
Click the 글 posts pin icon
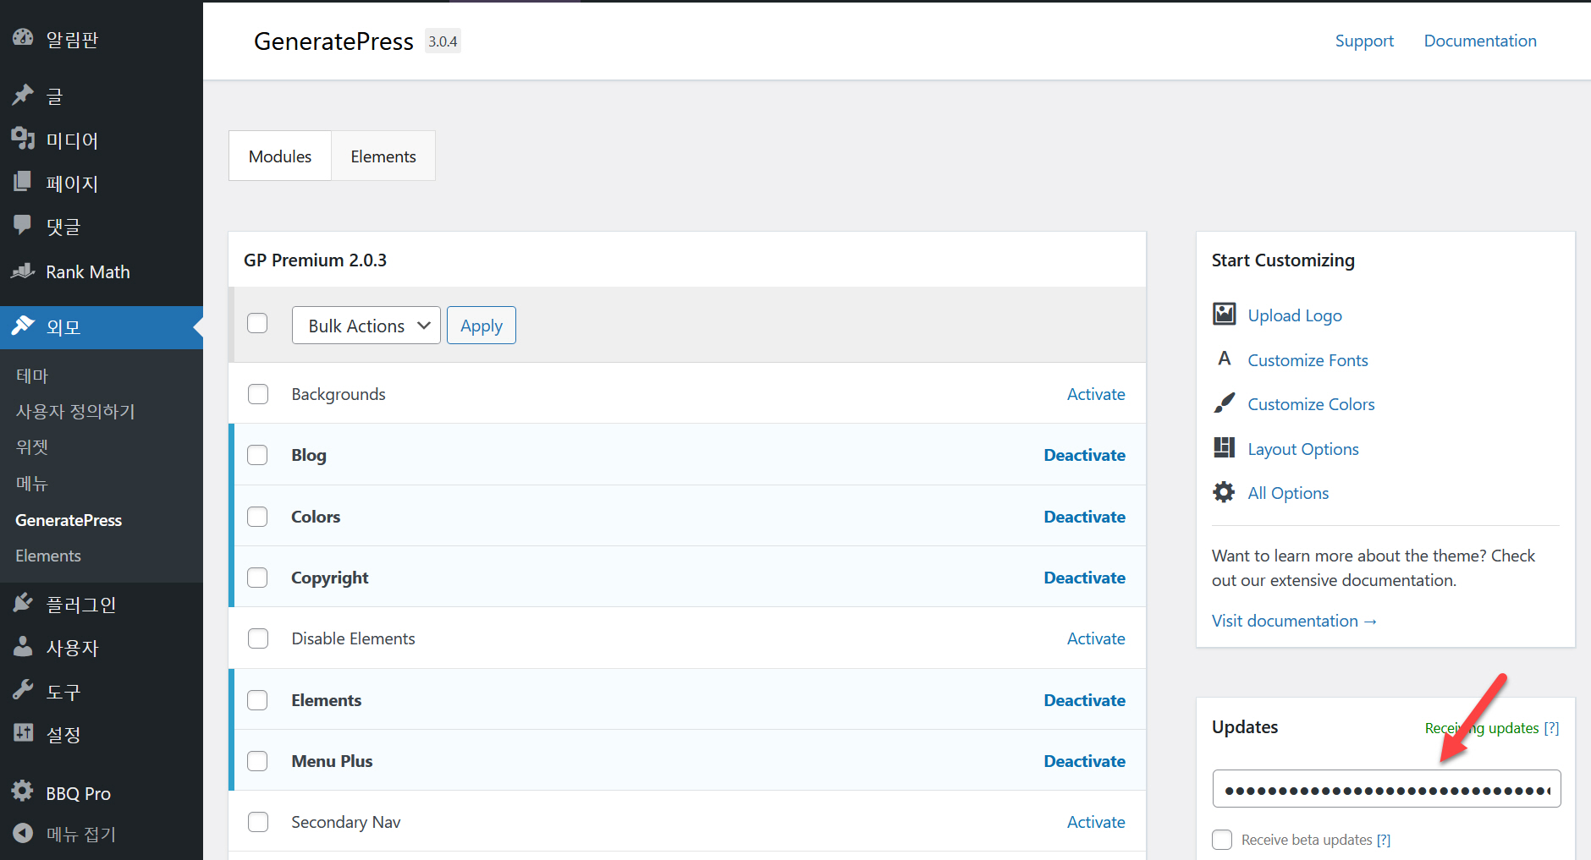[23, 95]
